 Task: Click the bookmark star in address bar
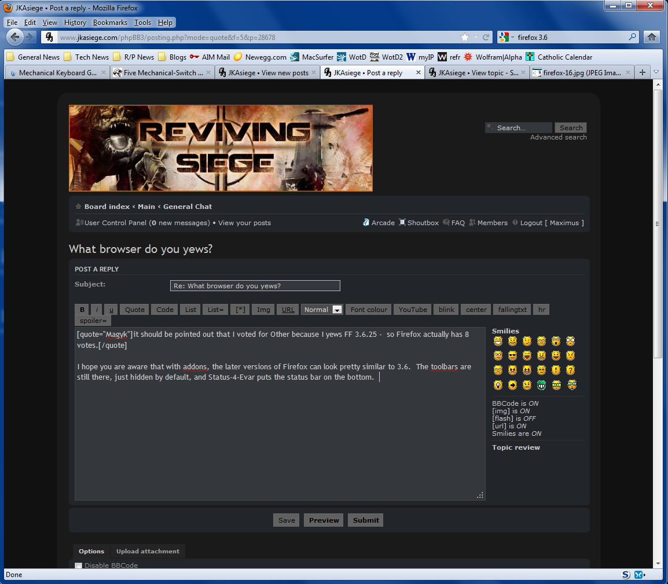[464, 37]
